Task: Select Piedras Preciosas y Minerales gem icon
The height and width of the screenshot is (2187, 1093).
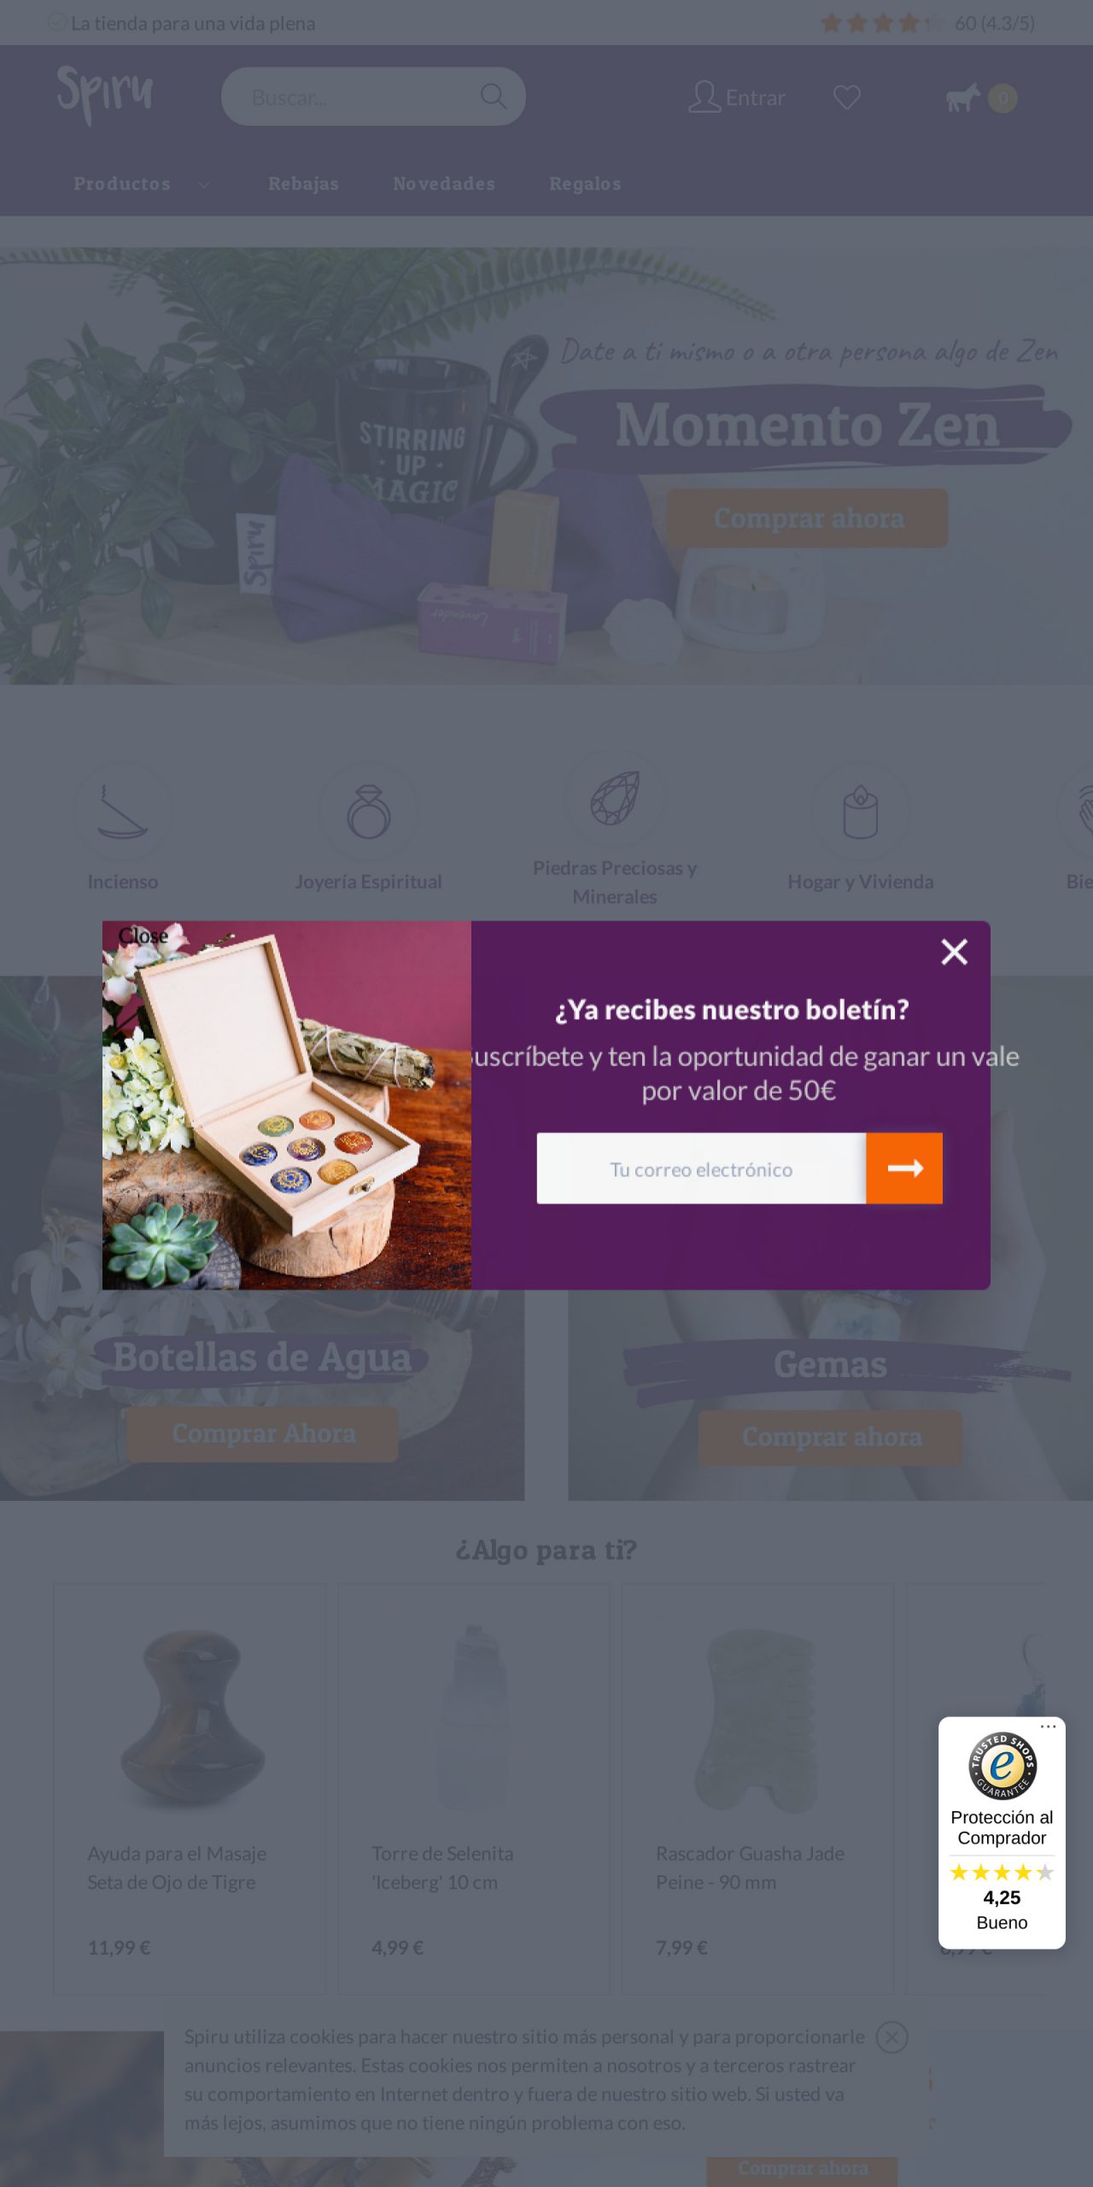Action: click(x=615, y=799)
